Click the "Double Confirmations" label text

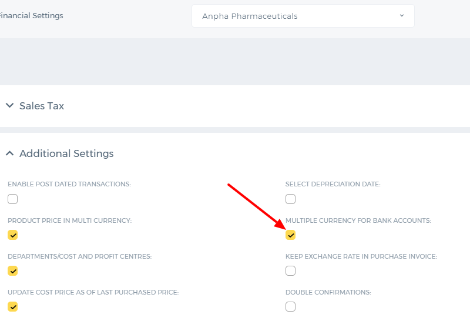(x=328, y=292)
